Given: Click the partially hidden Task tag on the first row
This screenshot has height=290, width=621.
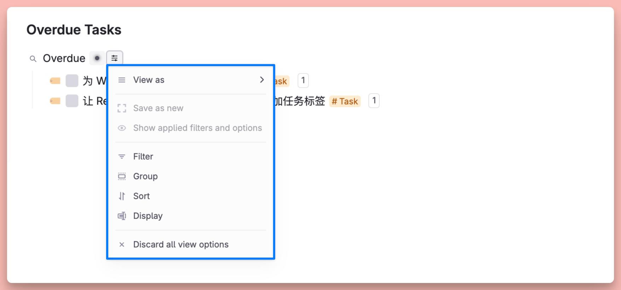Looking at the screenshot, I should coord(282,81).
